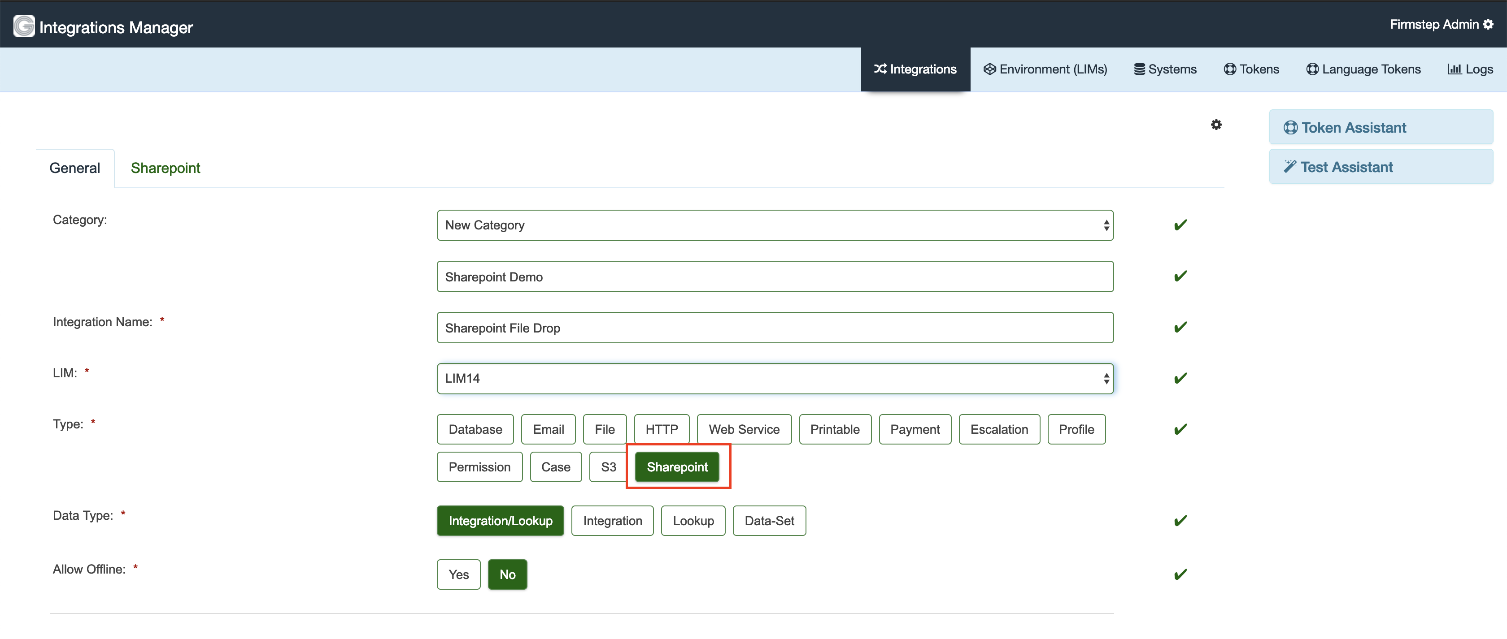
Task: Open the Integrations section via shuffle icon
Action: 880,69
